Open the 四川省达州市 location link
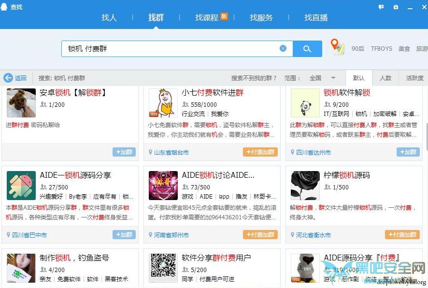The height and width of the screenshot is (288, 428). [314, 152]
